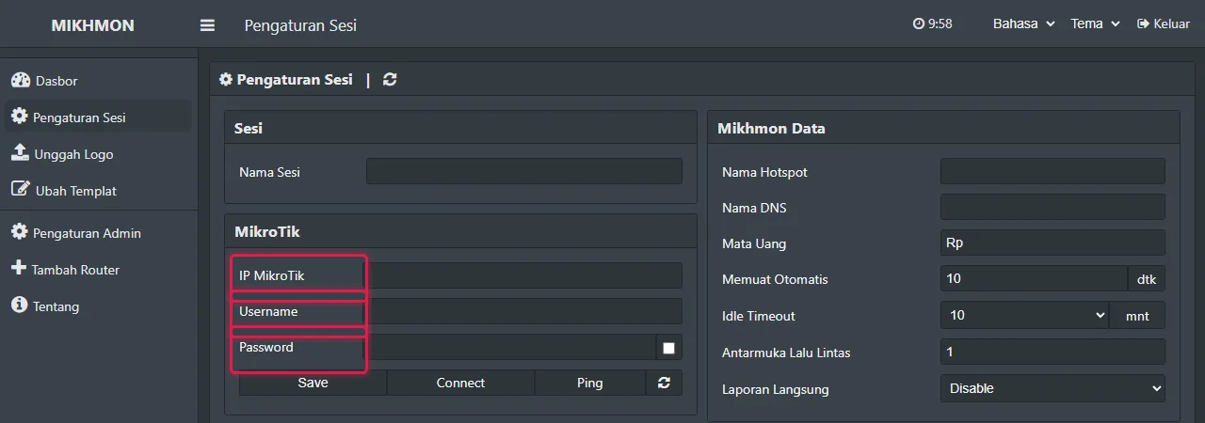The image size is (1205, 423).
Task: Open Dasbor in the sidebar
Action: (98, 80)
